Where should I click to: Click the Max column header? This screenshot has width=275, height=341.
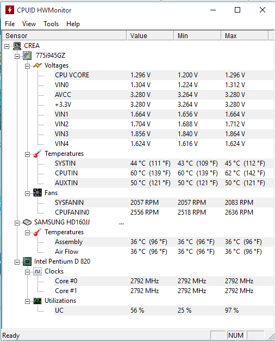click(245, 35)
